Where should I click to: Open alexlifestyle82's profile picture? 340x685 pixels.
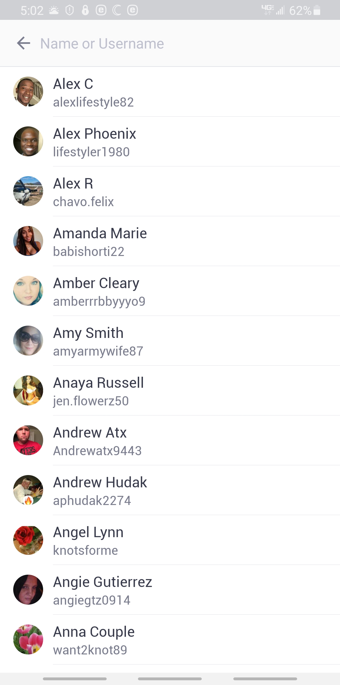pos(28,92)
